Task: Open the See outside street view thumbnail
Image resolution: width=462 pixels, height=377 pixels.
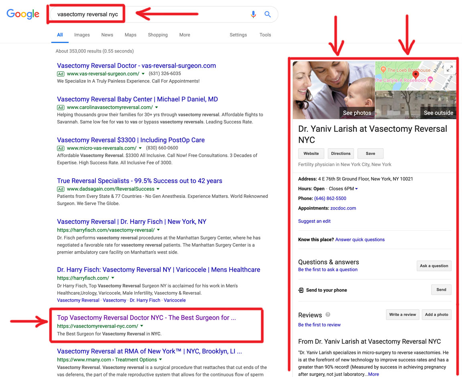Action: pos(416,105)
